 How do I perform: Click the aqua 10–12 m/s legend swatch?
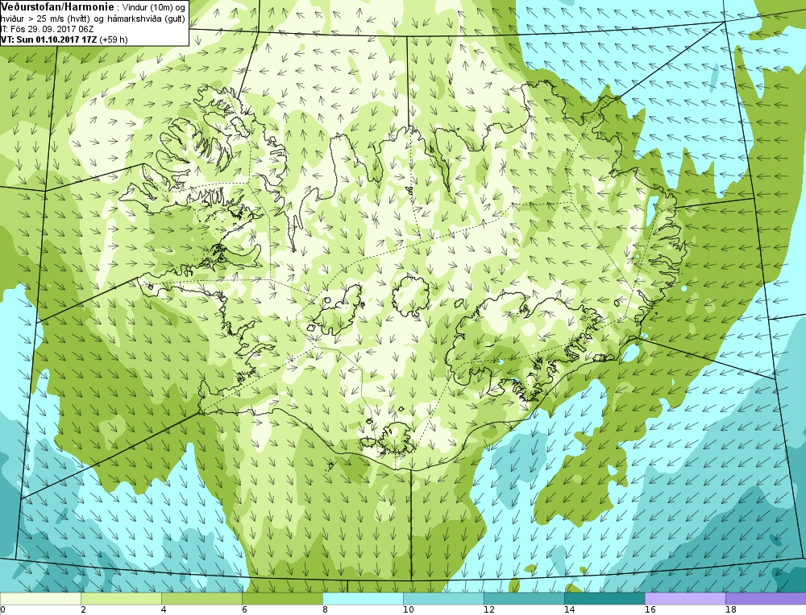coord(443,599)
